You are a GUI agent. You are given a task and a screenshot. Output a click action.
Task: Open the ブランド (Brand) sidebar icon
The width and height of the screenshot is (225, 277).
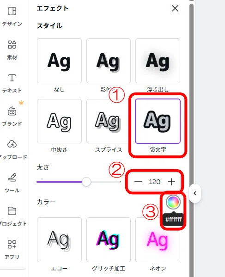(x=12, y=111)
